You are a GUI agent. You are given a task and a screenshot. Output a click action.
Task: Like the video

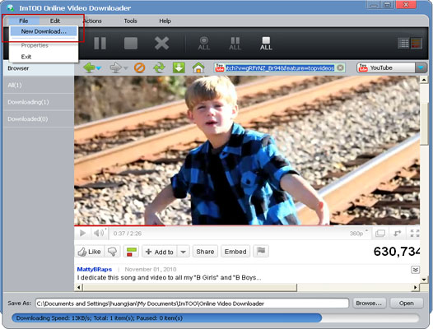click(x=90, y=252)
